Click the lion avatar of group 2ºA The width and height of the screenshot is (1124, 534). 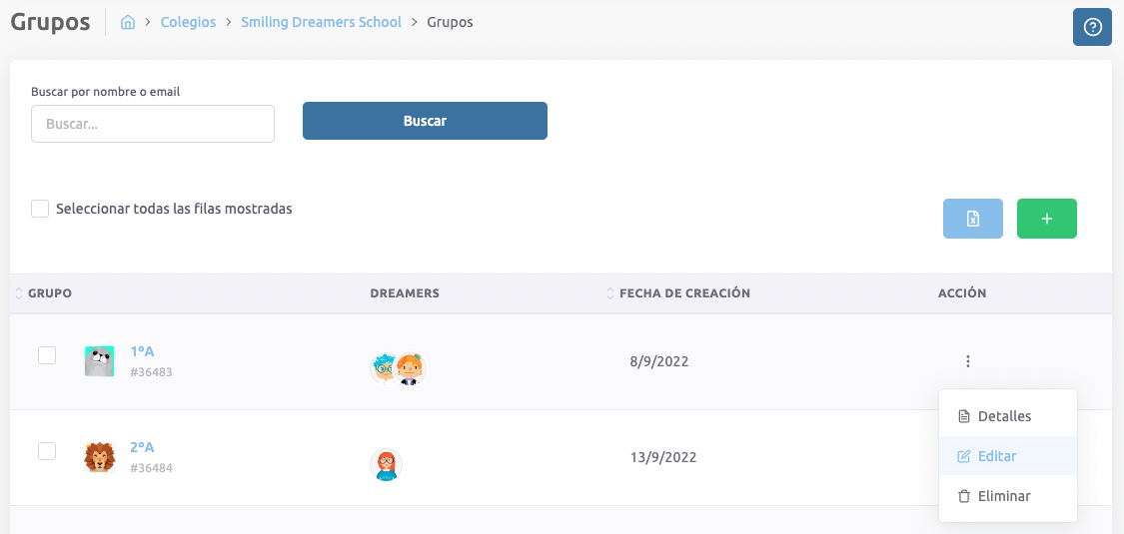99,457
